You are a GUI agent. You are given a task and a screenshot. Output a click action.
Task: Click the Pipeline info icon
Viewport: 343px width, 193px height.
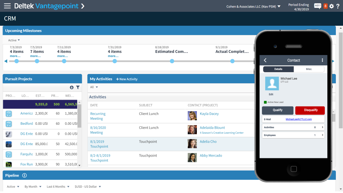25,175
